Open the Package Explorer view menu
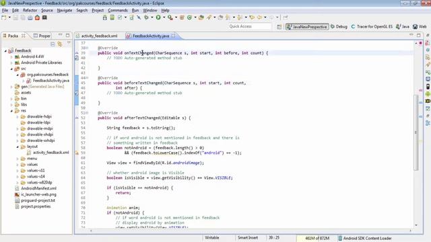 69,43
